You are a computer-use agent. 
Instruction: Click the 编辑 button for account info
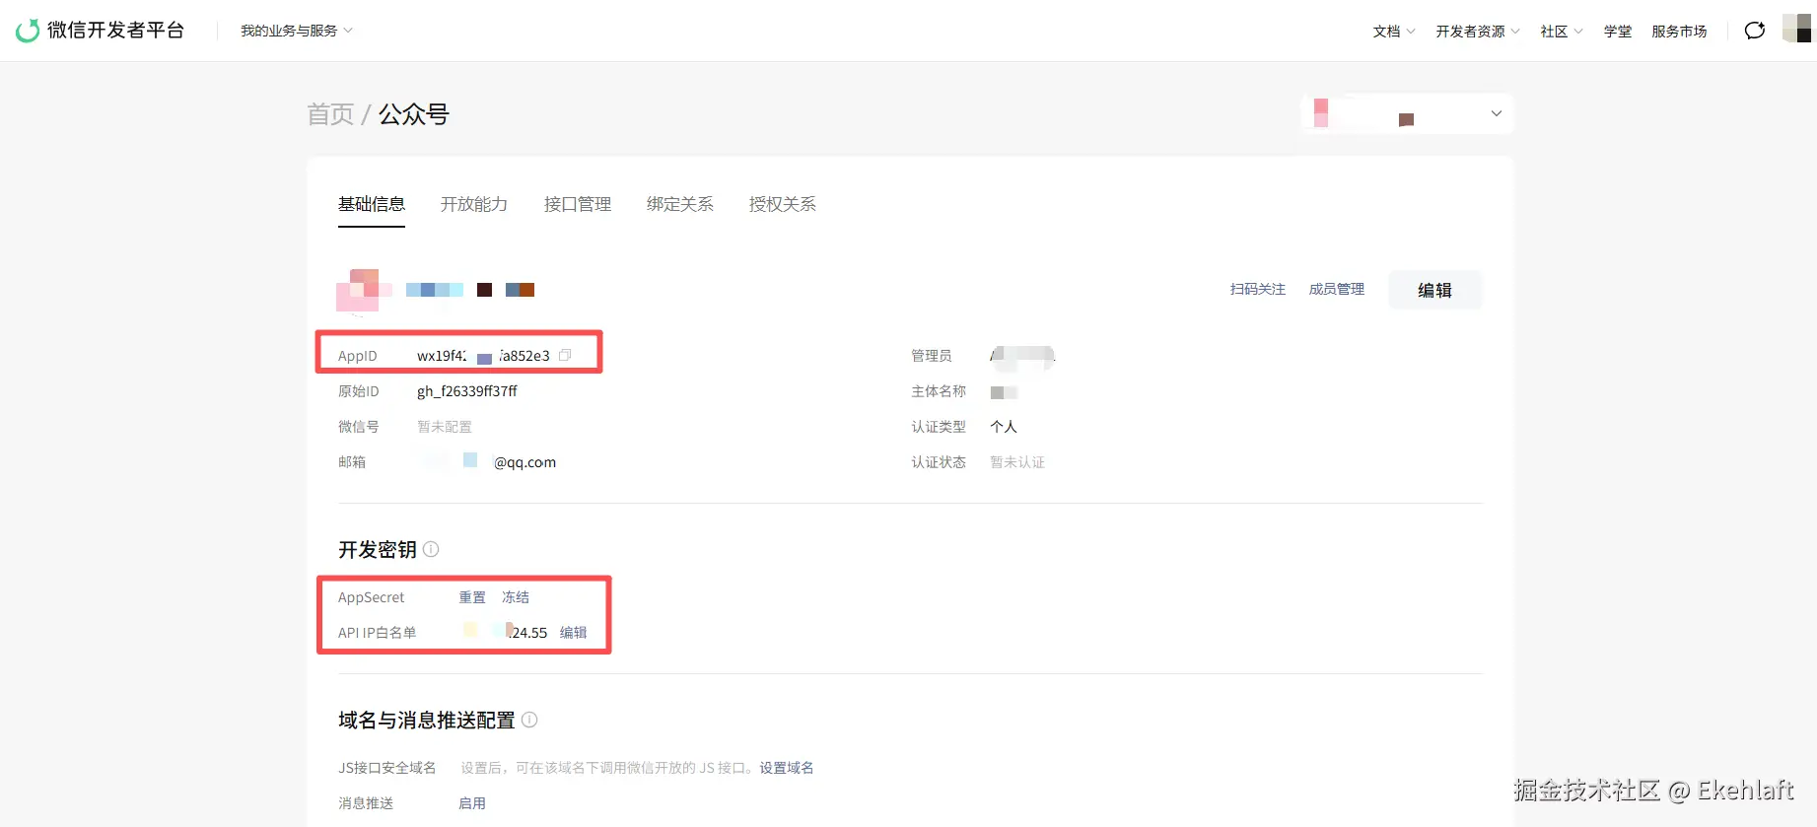pos(1434,290)
